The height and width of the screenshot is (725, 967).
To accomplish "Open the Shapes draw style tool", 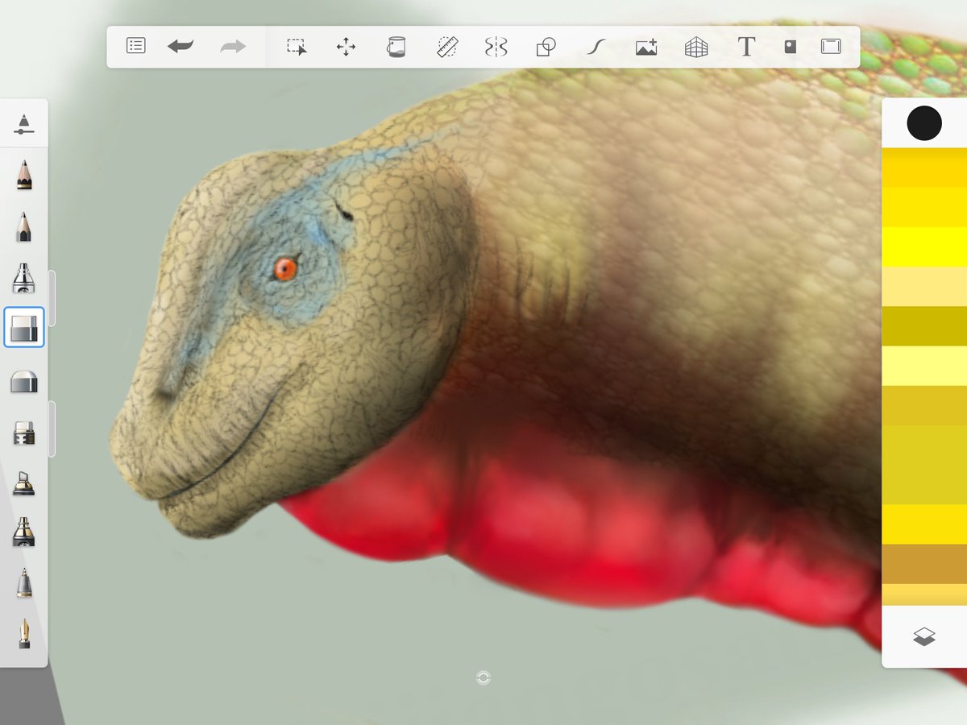I will [x=546, y=47].
